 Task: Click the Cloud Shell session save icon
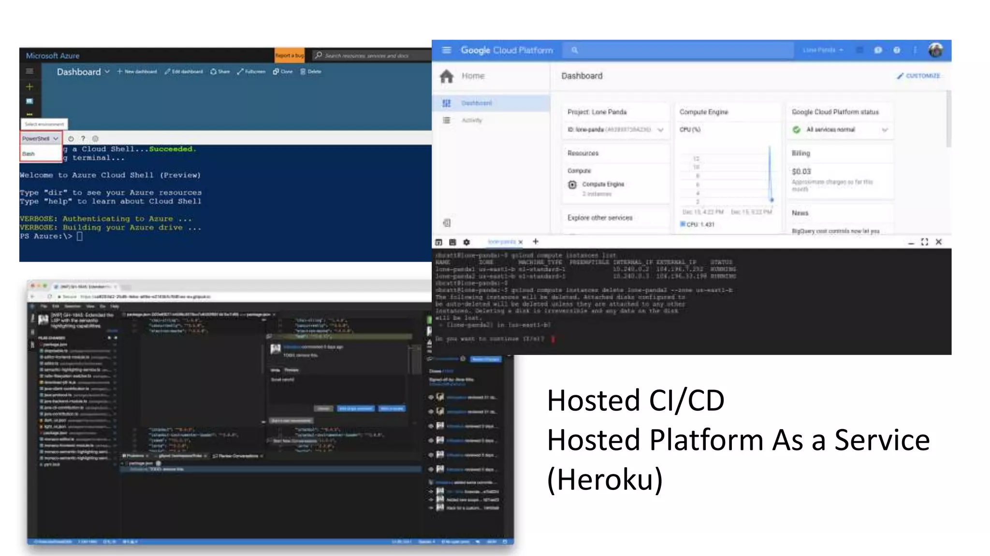(x=452, y=242)
